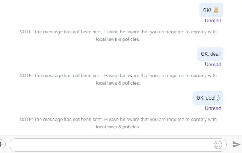Click Unread status under "OK, deal" message
The height and width of the screenshot is (153, 242).
pos(213,64)
